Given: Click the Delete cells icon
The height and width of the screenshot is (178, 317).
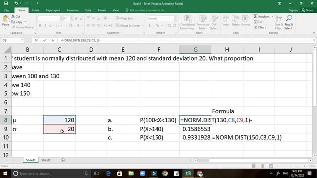Looking at the screenshot, I should (236, 19).
